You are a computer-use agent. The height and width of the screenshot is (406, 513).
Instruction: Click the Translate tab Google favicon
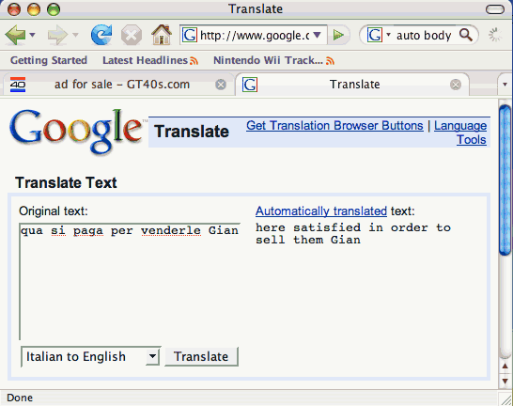pyautogui.click(x=250, y=85)
